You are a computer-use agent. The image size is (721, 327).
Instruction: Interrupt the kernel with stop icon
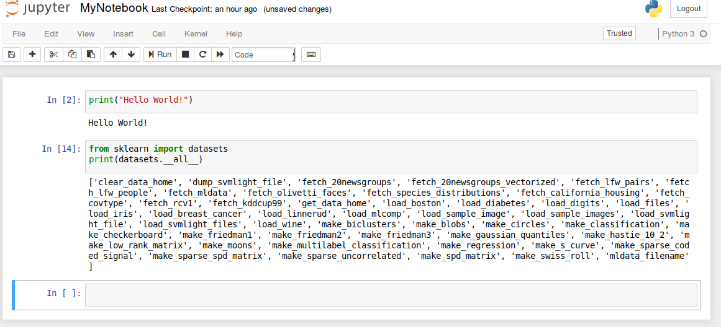point(185,54)
